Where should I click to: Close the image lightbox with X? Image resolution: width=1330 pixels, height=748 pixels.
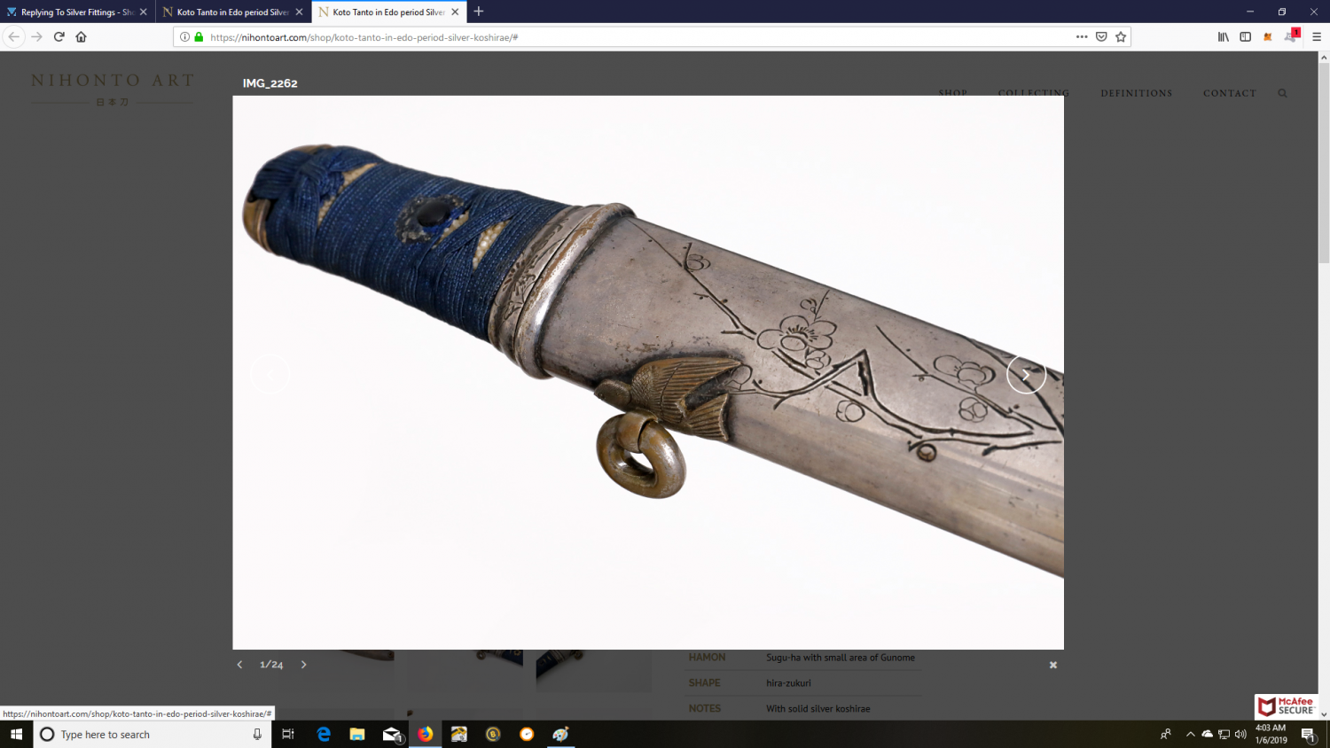pyautogui.click(x=1053, y=665)
